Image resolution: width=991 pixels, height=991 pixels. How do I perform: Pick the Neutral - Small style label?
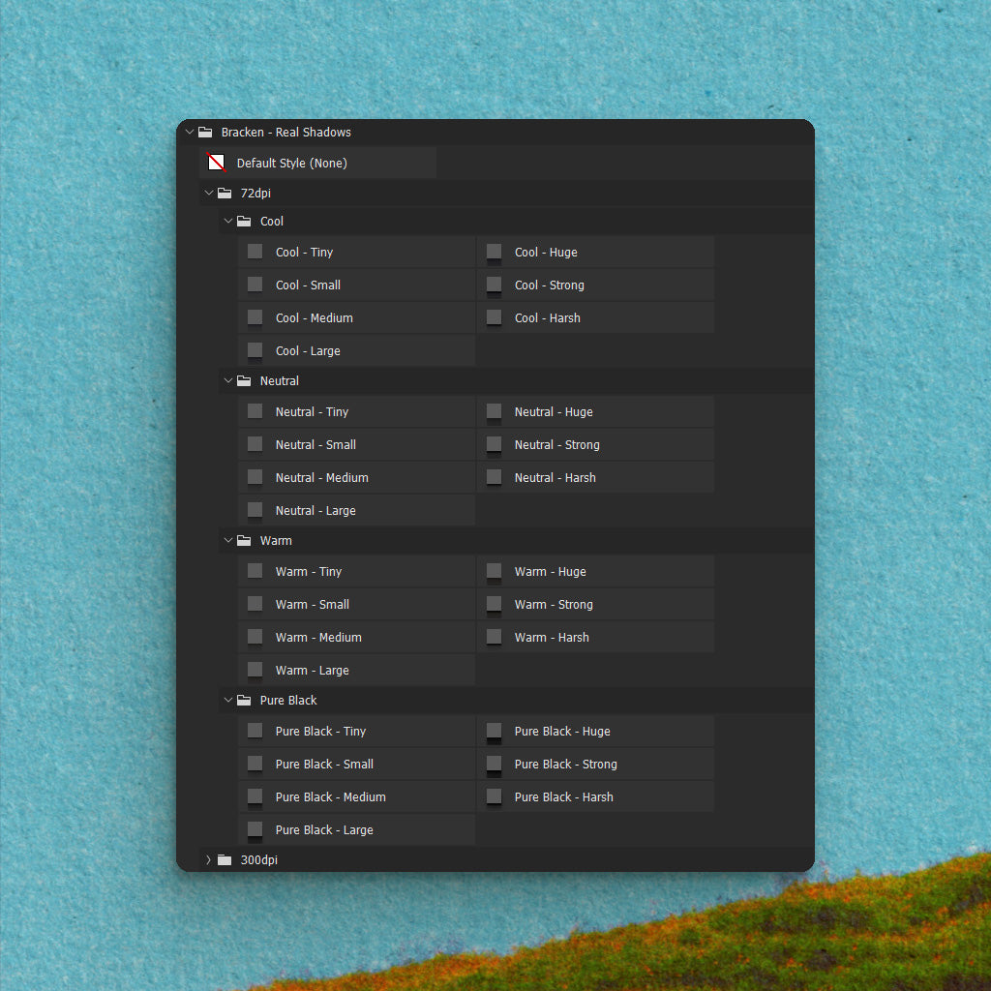[315, 445]
